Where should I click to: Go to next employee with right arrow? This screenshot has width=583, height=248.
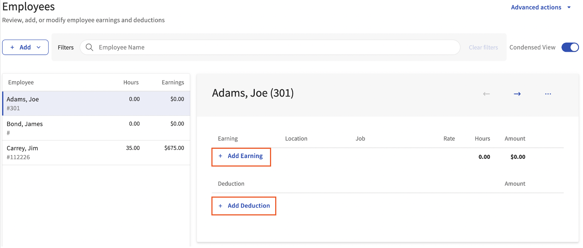pos(517,94)
